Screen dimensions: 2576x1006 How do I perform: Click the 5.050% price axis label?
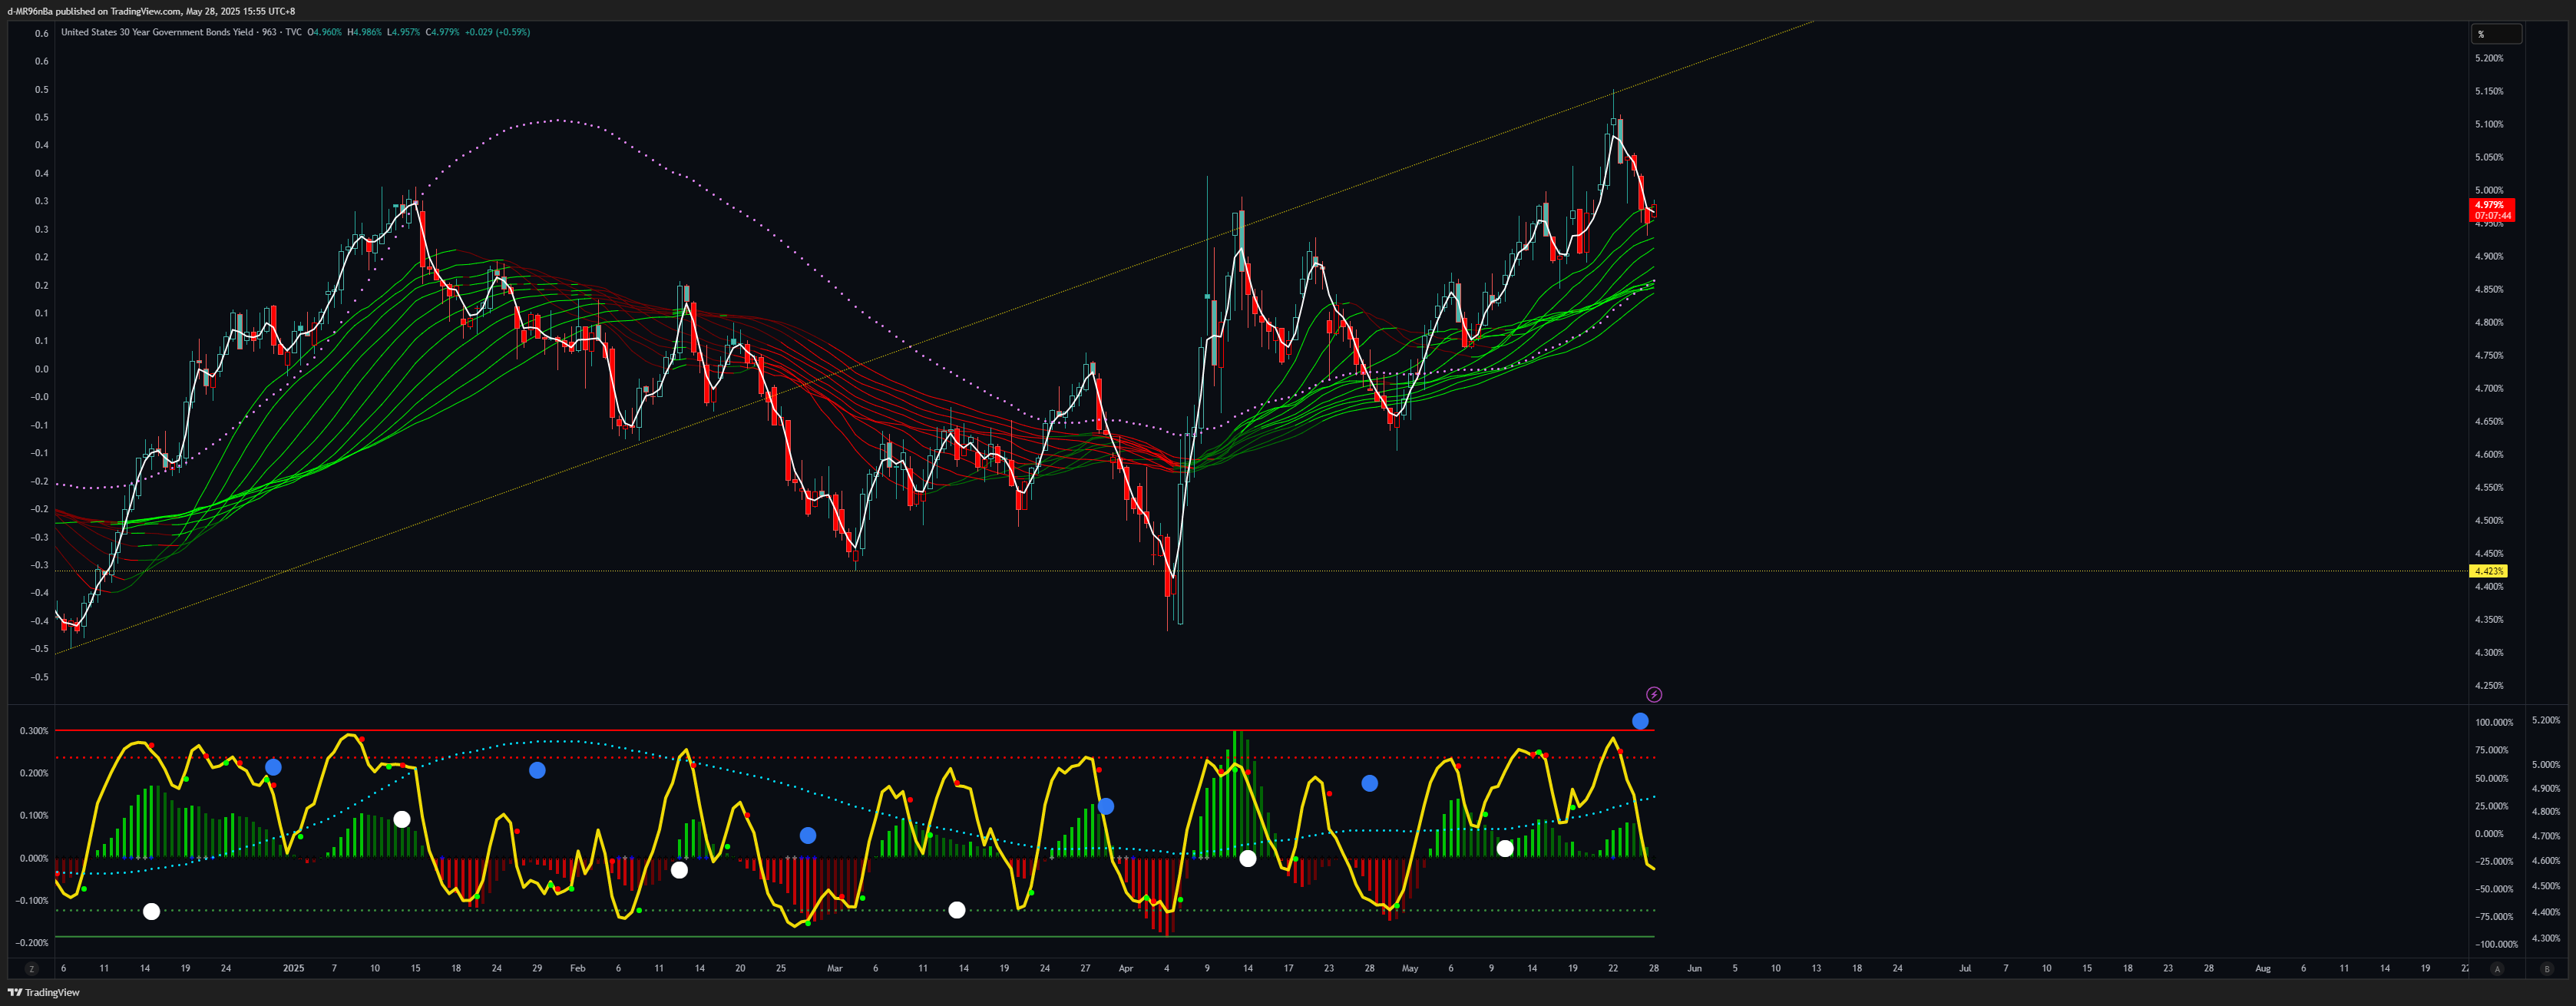click(2489, 157)
